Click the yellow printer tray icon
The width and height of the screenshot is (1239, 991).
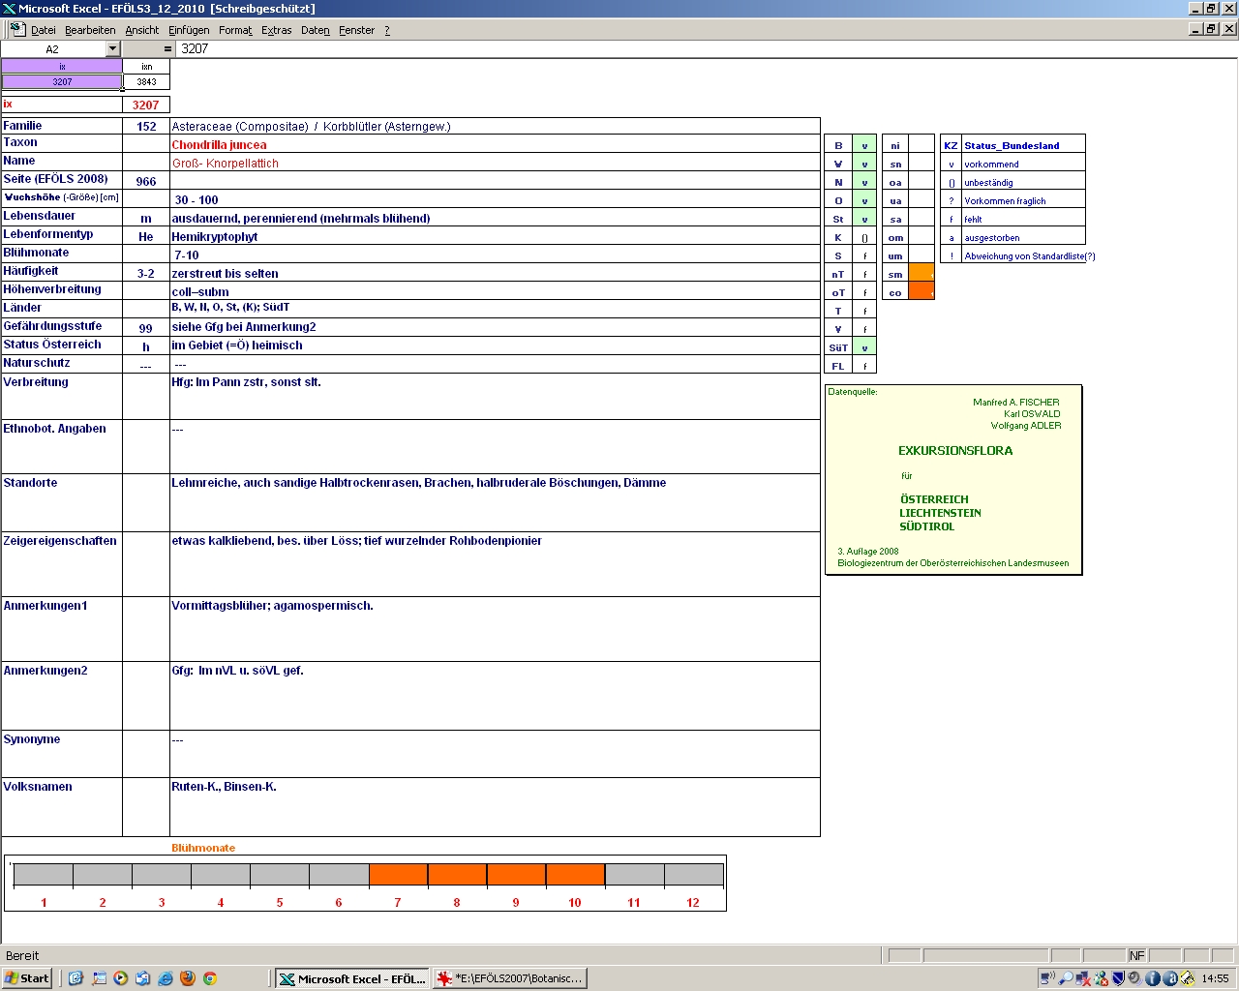pyautogui.click(x=1187, y=978)
